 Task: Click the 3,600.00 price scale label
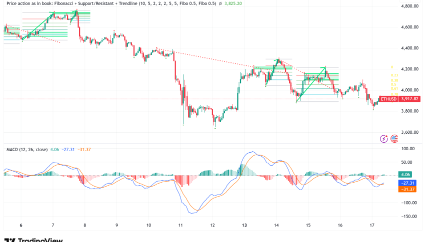[411, 132]
